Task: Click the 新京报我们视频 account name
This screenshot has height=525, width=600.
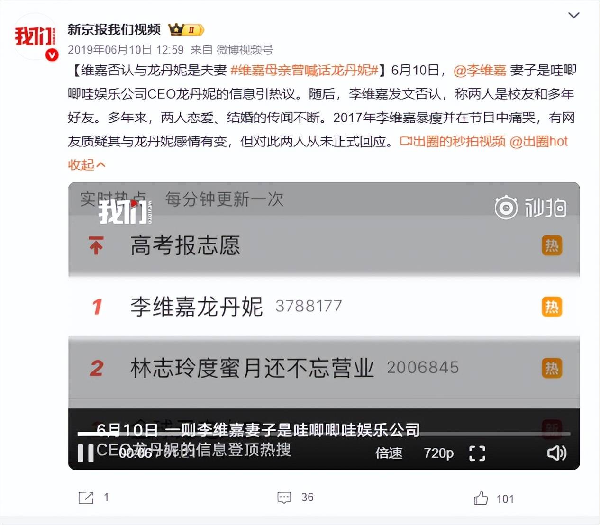Action: (114, 29)
